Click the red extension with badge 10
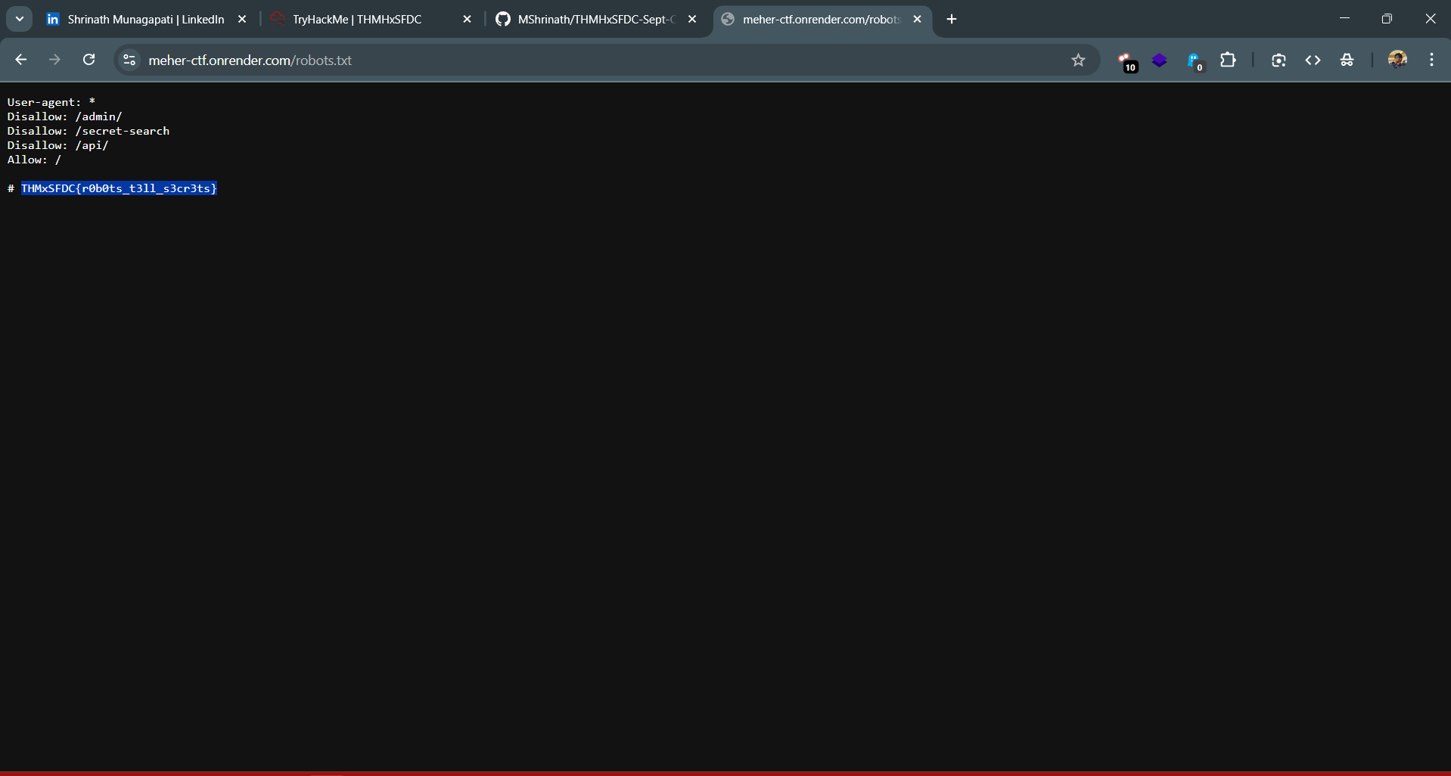Viewport: 1451px width, 776px height. pyautogui.click(x=1126, y=61)
